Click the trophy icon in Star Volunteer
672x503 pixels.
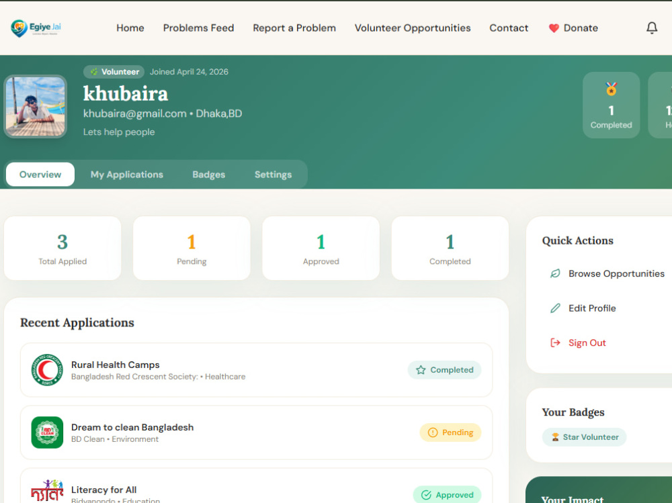click(555, 437)
